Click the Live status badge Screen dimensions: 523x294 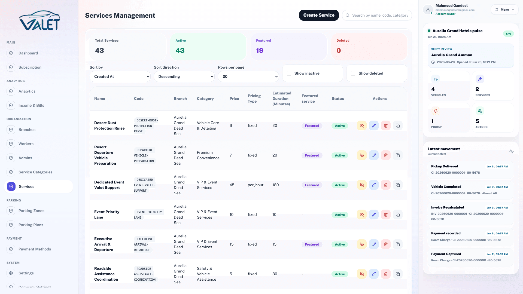click(509, 33)
